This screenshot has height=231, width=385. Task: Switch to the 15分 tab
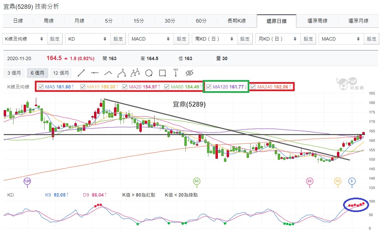tap(139, 21)
